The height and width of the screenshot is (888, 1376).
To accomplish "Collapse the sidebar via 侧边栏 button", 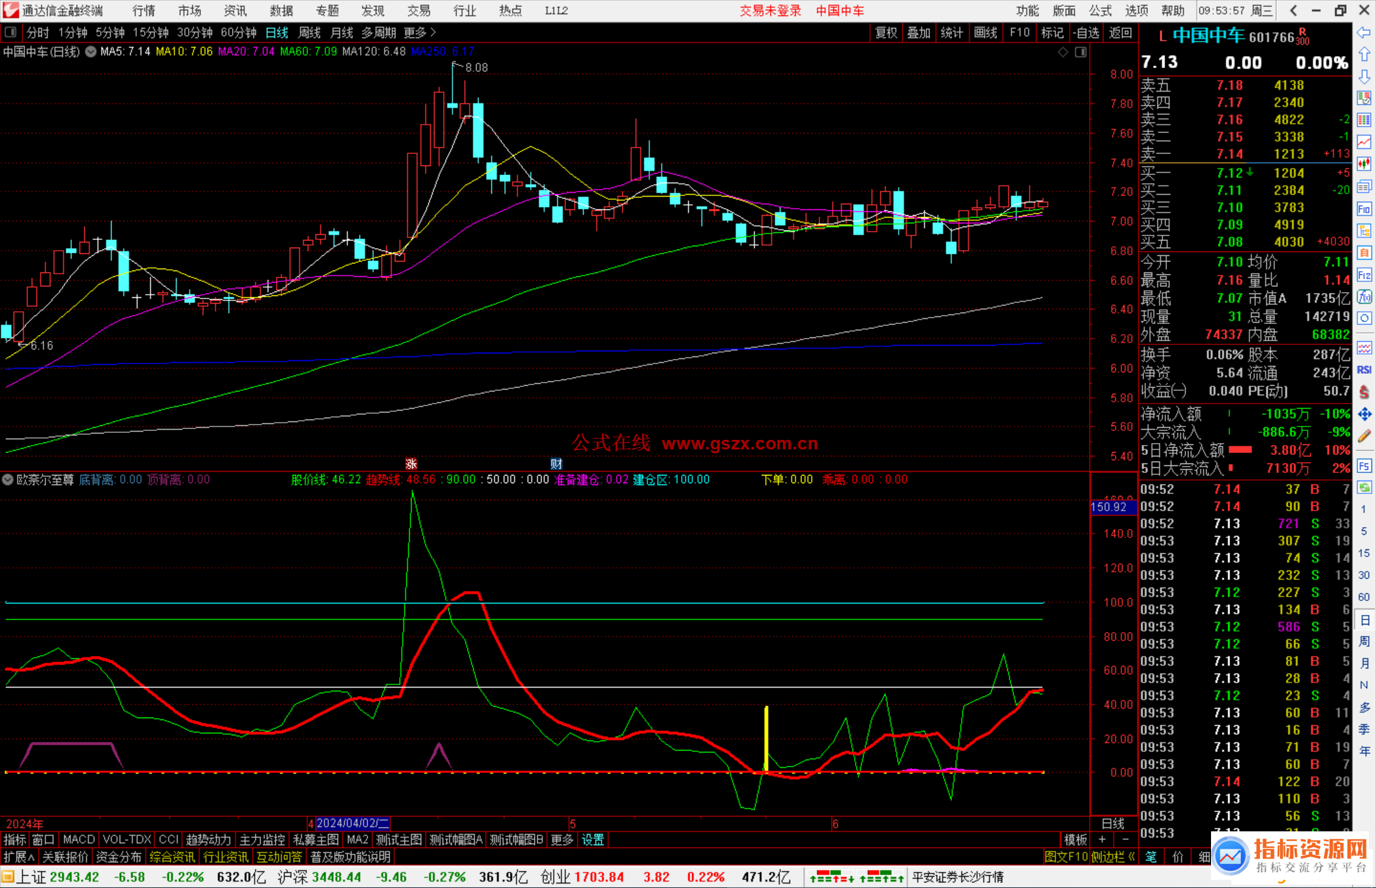I will click(1114, 857).
